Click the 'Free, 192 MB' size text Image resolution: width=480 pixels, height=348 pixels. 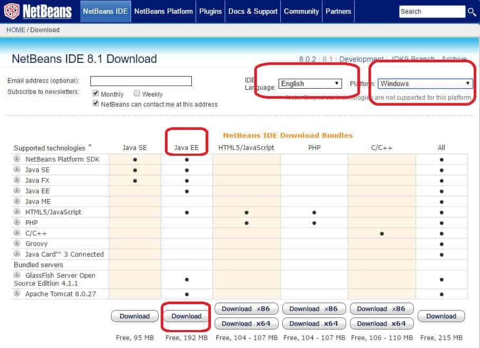pyautogui.click(x=187, y=338)
